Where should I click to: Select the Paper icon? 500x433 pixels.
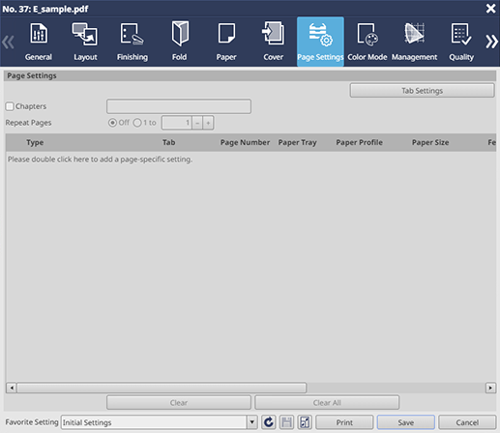(x=226, y=33)
